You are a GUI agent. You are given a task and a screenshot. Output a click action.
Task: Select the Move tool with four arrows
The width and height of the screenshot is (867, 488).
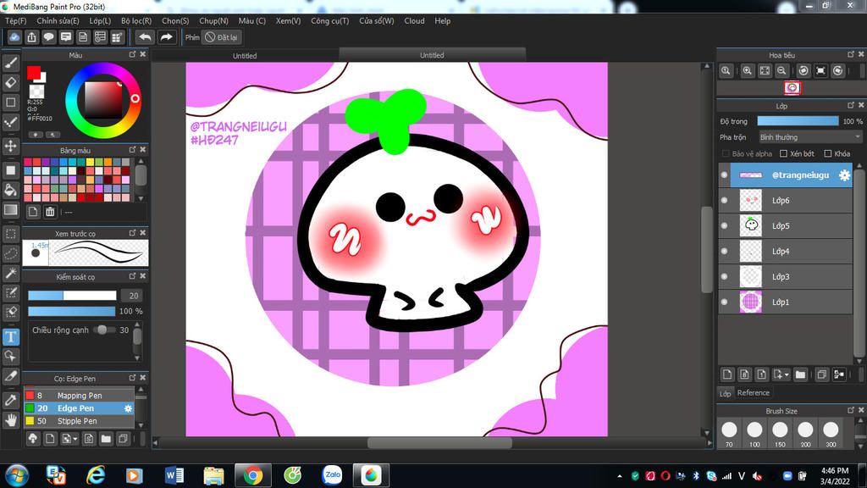[x=10, y=146]
